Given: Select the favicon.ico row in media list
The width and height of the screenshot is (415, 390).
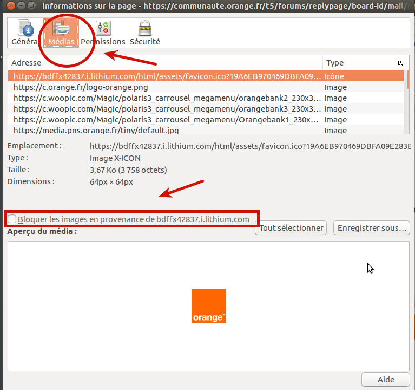Looking at the screenshot, I should point(206,76).
